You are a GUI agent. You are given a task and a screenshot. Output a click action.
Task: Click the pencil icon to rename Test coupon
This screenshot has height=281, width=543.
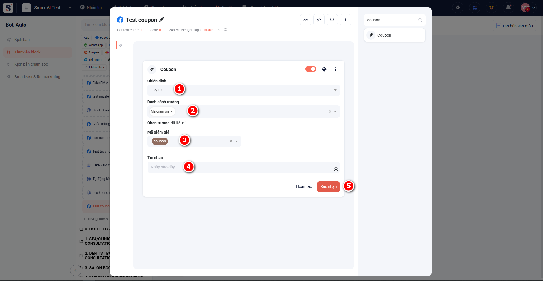(162, 20)
